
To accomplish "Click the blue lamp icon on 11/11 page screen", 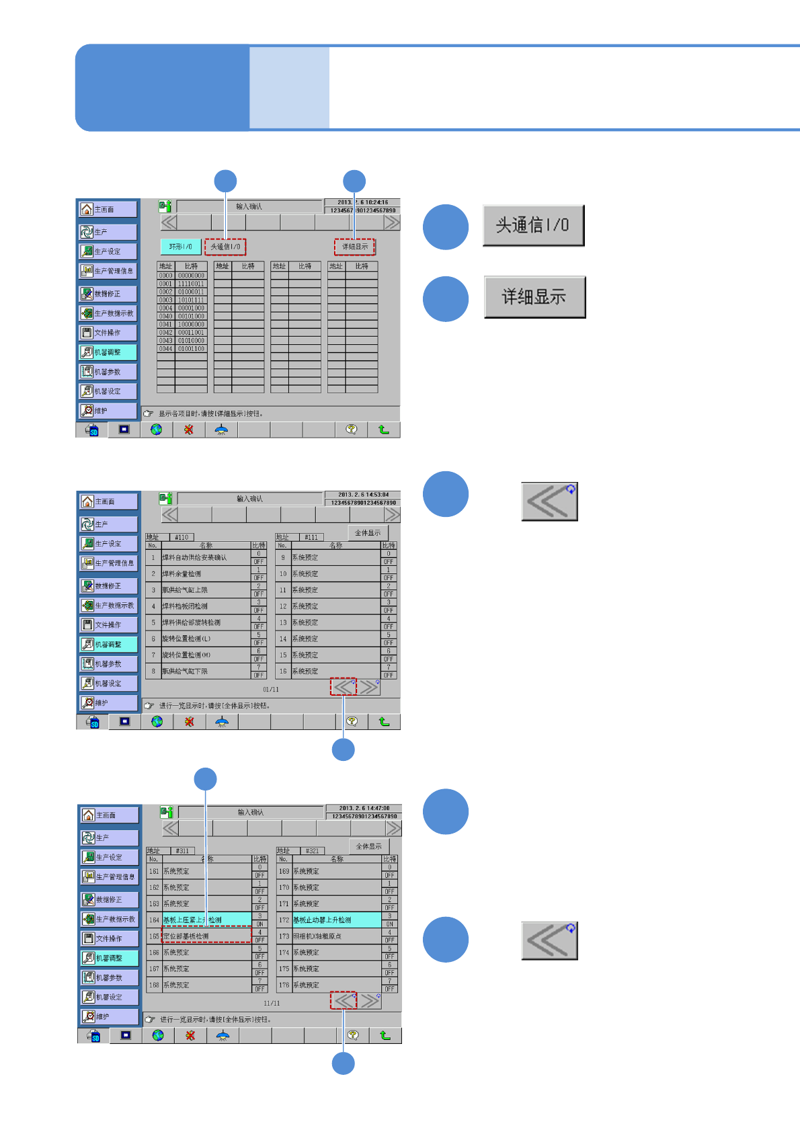I will [223, 1035].
